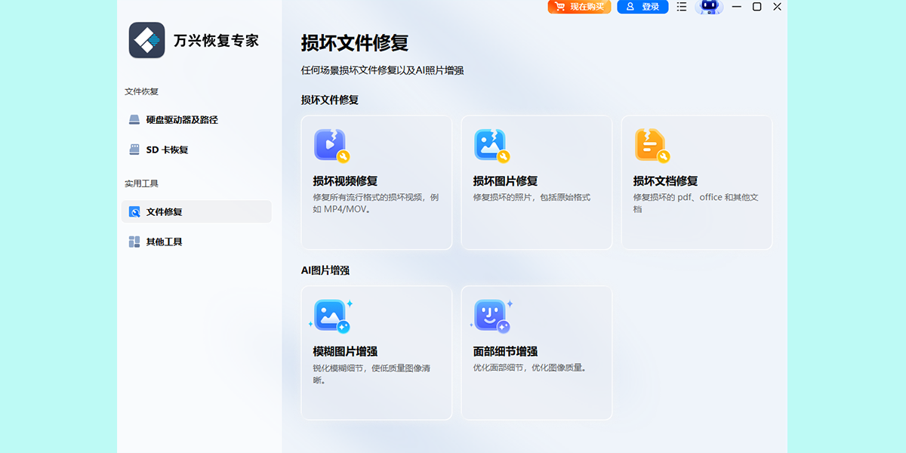Maximize the application window

757,7
